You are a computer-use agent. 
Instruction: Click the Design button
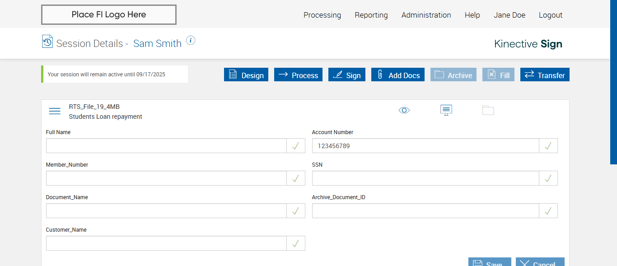click(x=246, y=75)
